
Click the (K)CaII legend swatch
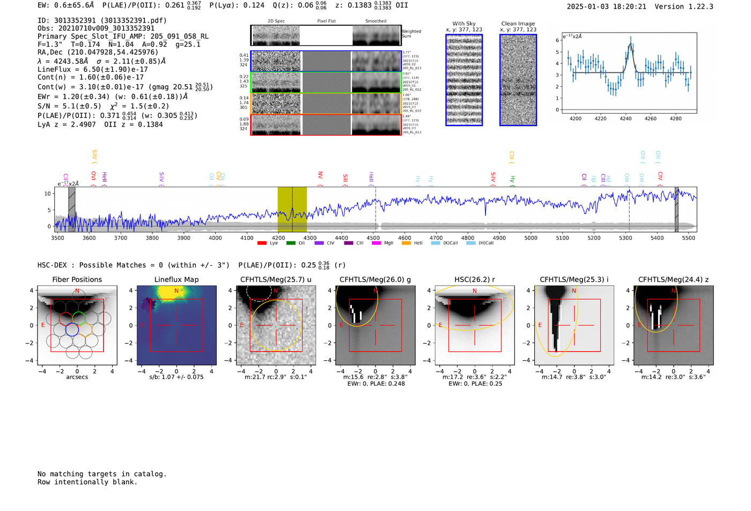click(436, 243)
